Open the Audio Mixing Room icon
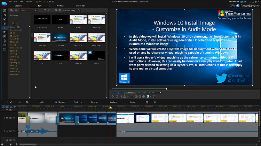 [5, 36]
